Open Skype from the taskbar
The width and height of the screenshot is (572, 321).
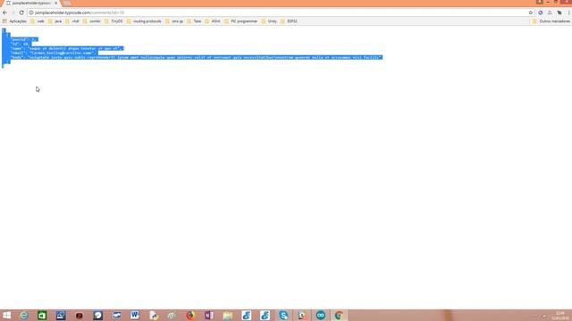[283, 315]
